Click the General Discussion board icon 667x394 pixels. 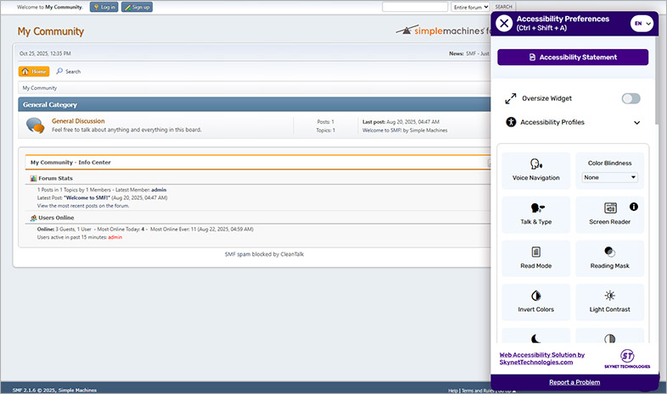point(36,125)
